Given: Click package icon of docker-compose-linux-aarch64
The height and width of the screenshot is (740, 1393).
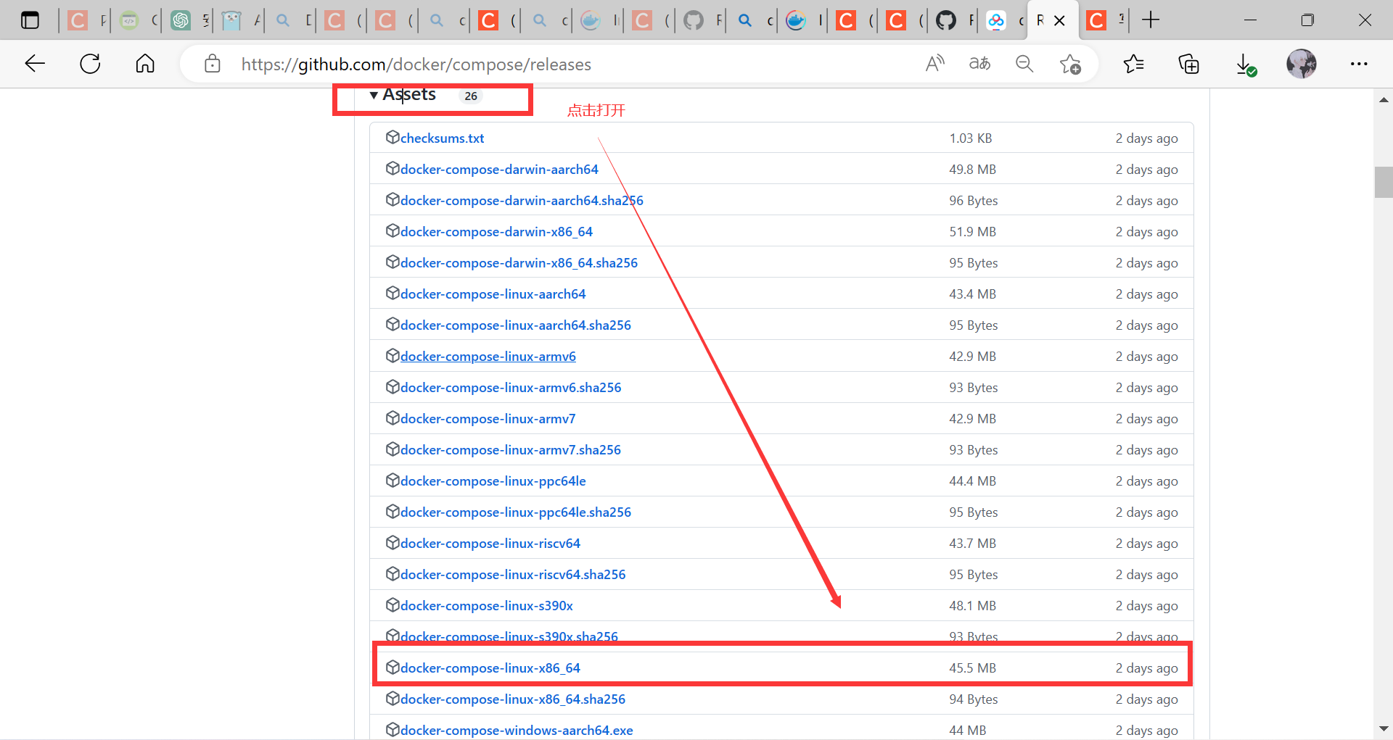Looking at the screenshot, I should pyautogui.click(x=393, y=294).
